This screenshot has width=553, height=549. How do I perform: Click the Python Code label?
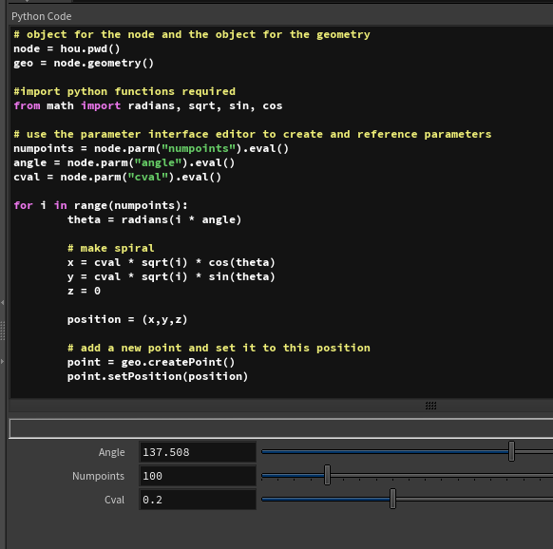coord(42,16)
